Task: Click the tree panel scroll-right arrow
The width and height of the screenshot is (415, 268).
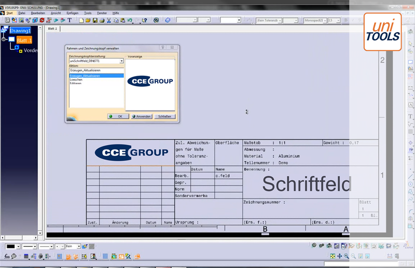Action: pos(35,237)
